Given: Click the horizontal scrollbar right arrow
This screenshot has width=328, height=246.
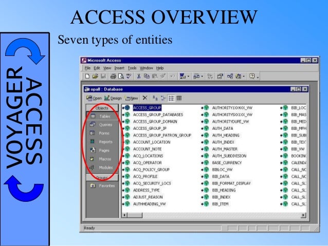Looking at the screenshot, I should coord(303,215).
